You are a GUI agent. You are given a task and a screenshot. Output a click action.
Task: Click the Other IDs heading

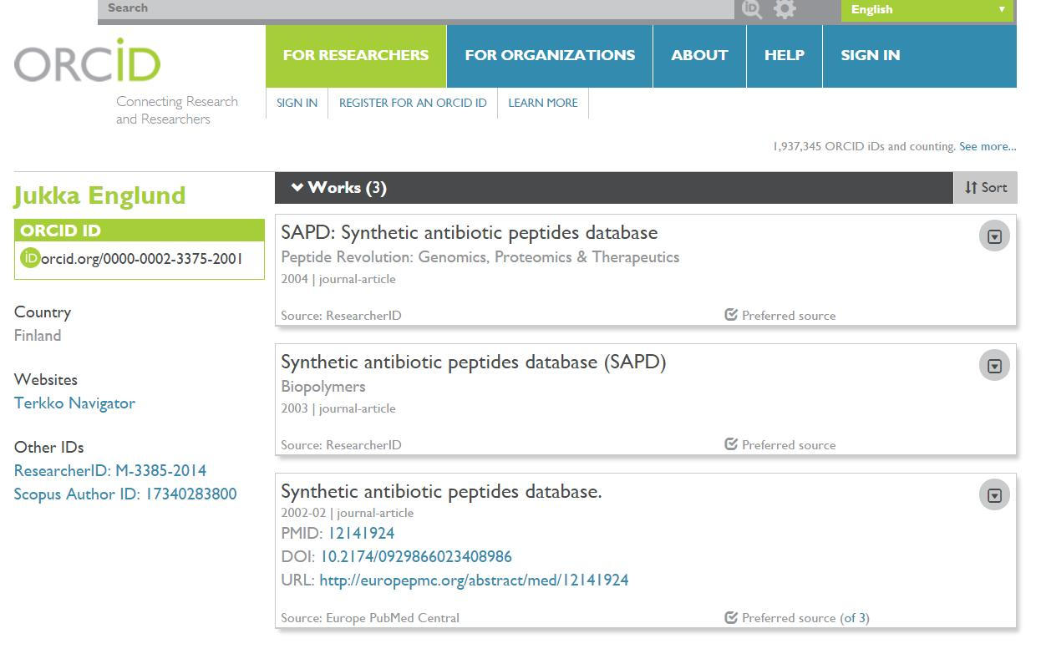tap(49, 448)
